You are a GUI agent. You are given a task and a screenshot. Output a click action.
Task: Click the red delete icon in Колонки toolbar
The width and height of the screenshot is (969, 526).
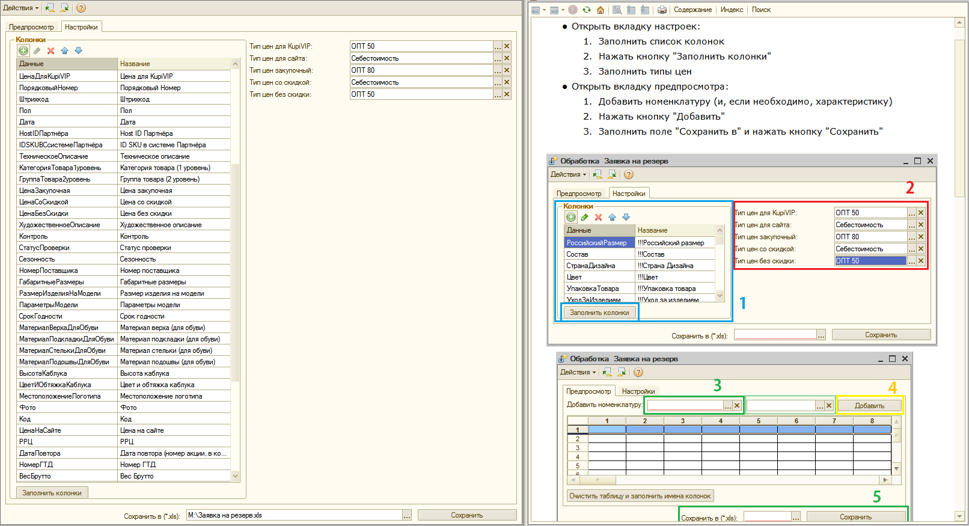tap(50, 51)
